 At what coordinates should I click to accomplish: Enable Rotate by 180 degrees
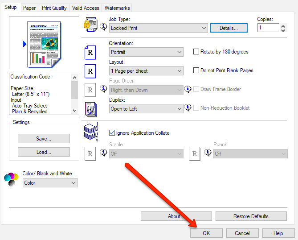196,52
